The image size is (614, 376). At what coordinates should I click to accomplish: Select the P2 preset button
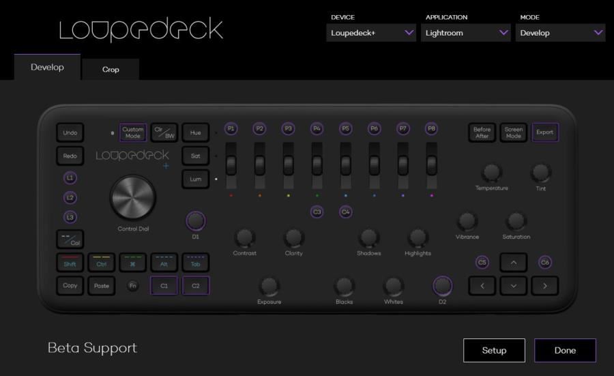[x=259, y=129]
